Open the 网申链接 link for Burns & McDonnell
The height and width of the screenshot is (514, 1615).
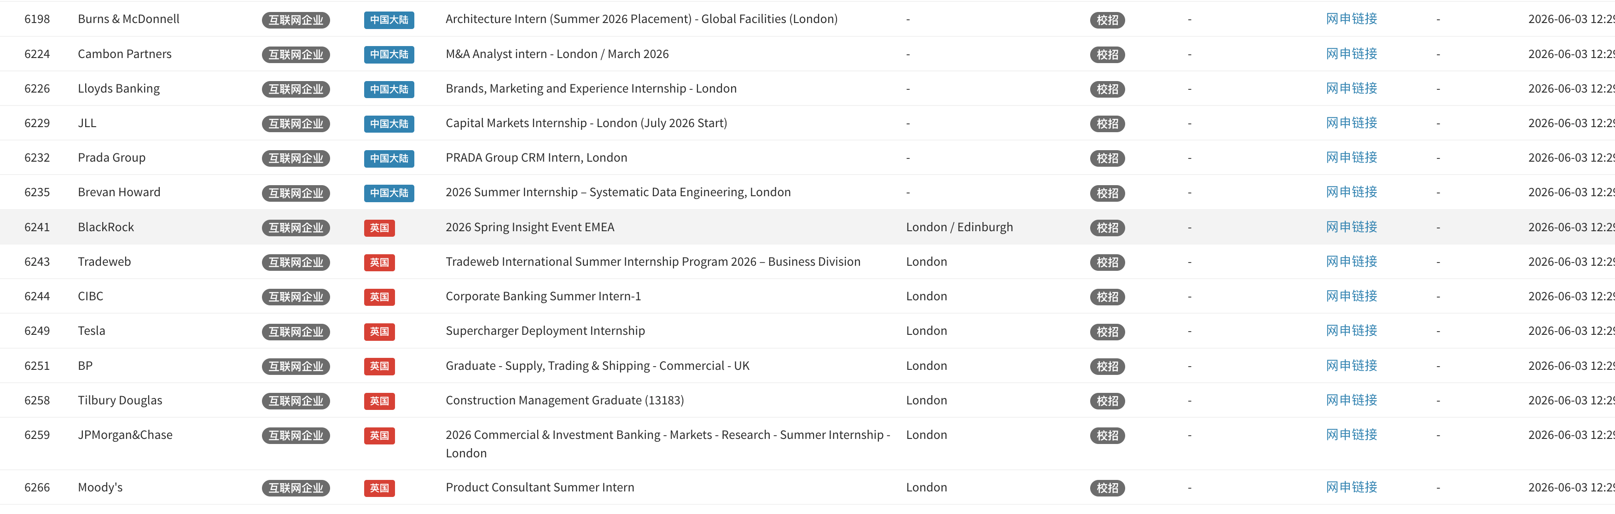click(x=1351, y=19)
